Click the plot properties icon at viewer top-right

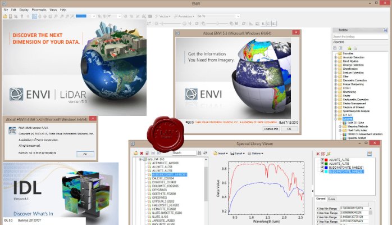click(370, 154)
